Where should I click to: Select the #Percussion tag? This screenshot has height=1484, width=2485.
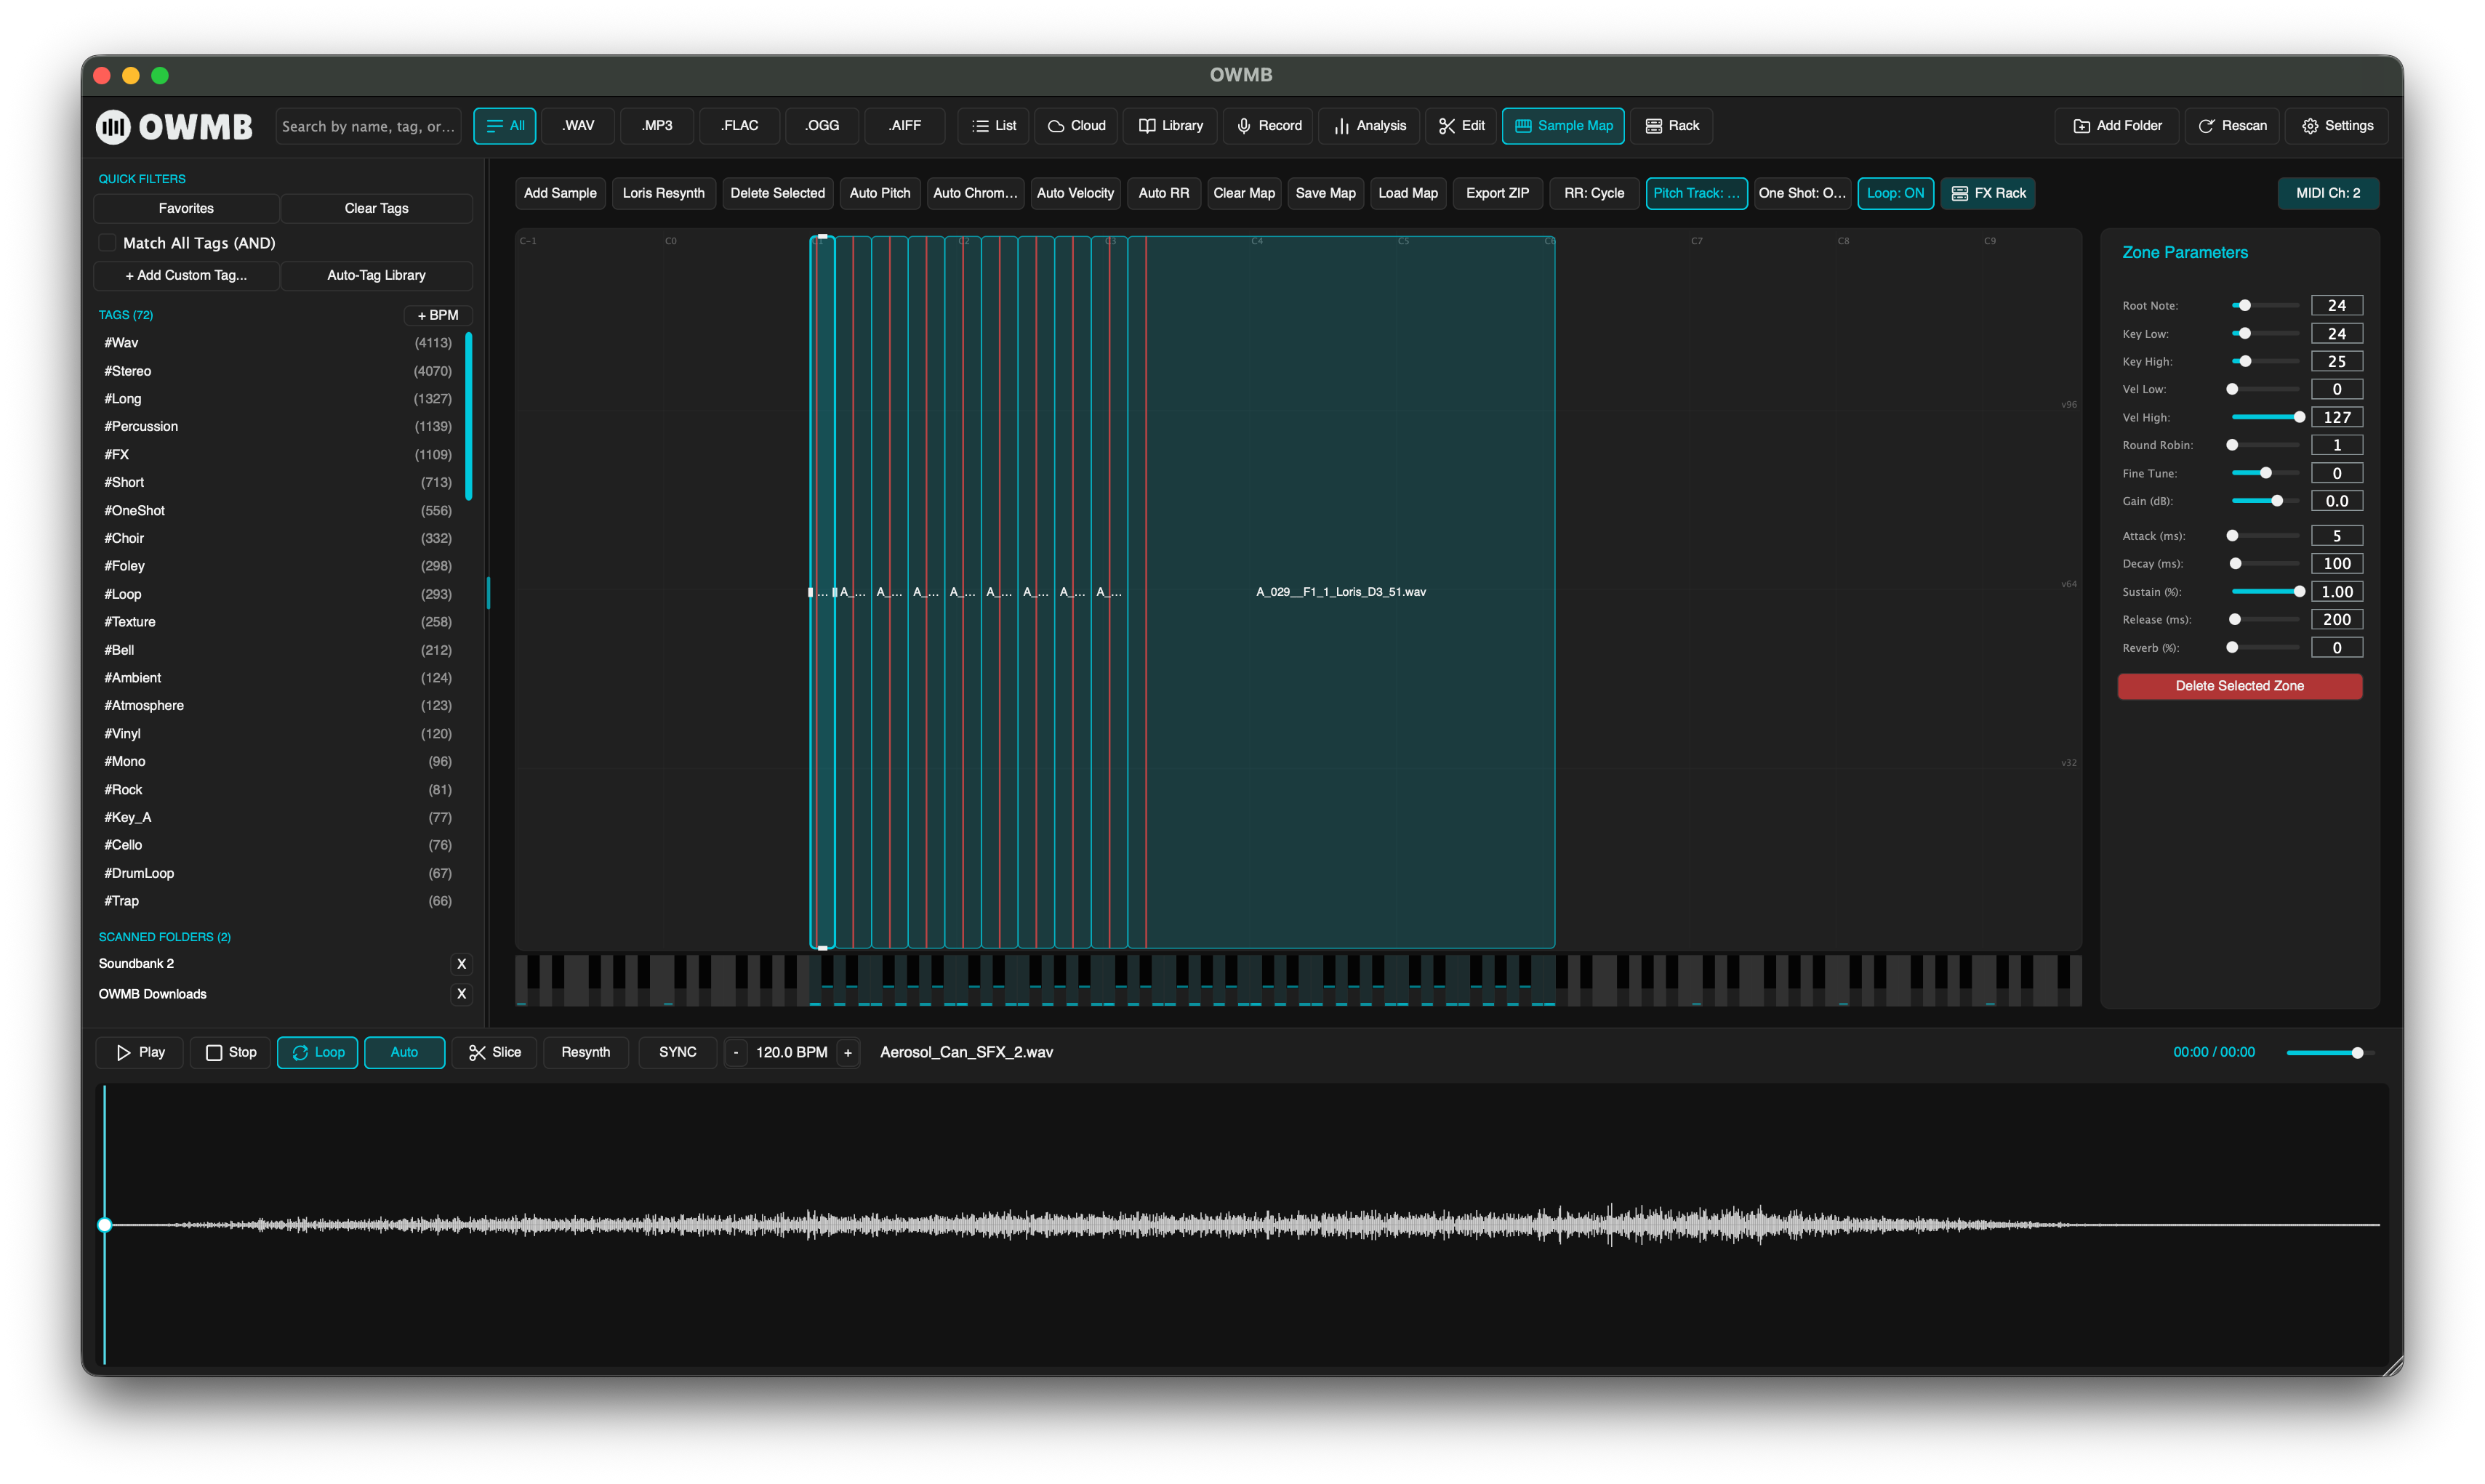pos(278,426)
